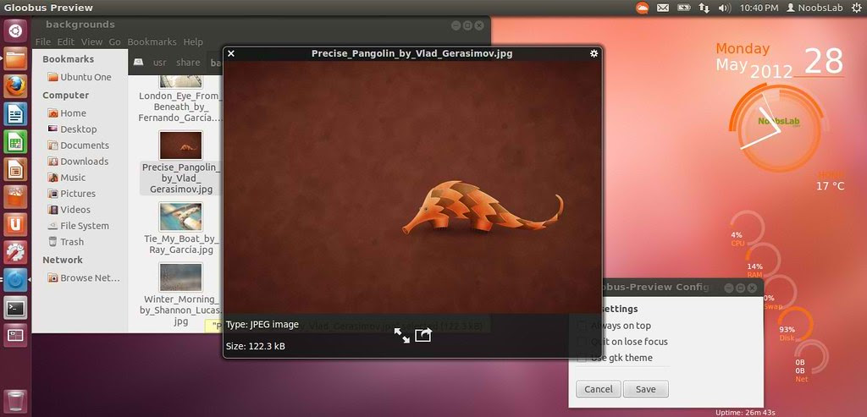The image size is (867, 417).
Task: Open image in external application icon
Action: click(423, 335)
